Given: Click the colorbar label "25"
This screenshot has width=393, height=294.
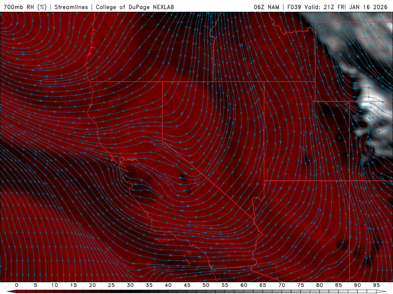Looking at the screenshot, I should coord(112,285).
